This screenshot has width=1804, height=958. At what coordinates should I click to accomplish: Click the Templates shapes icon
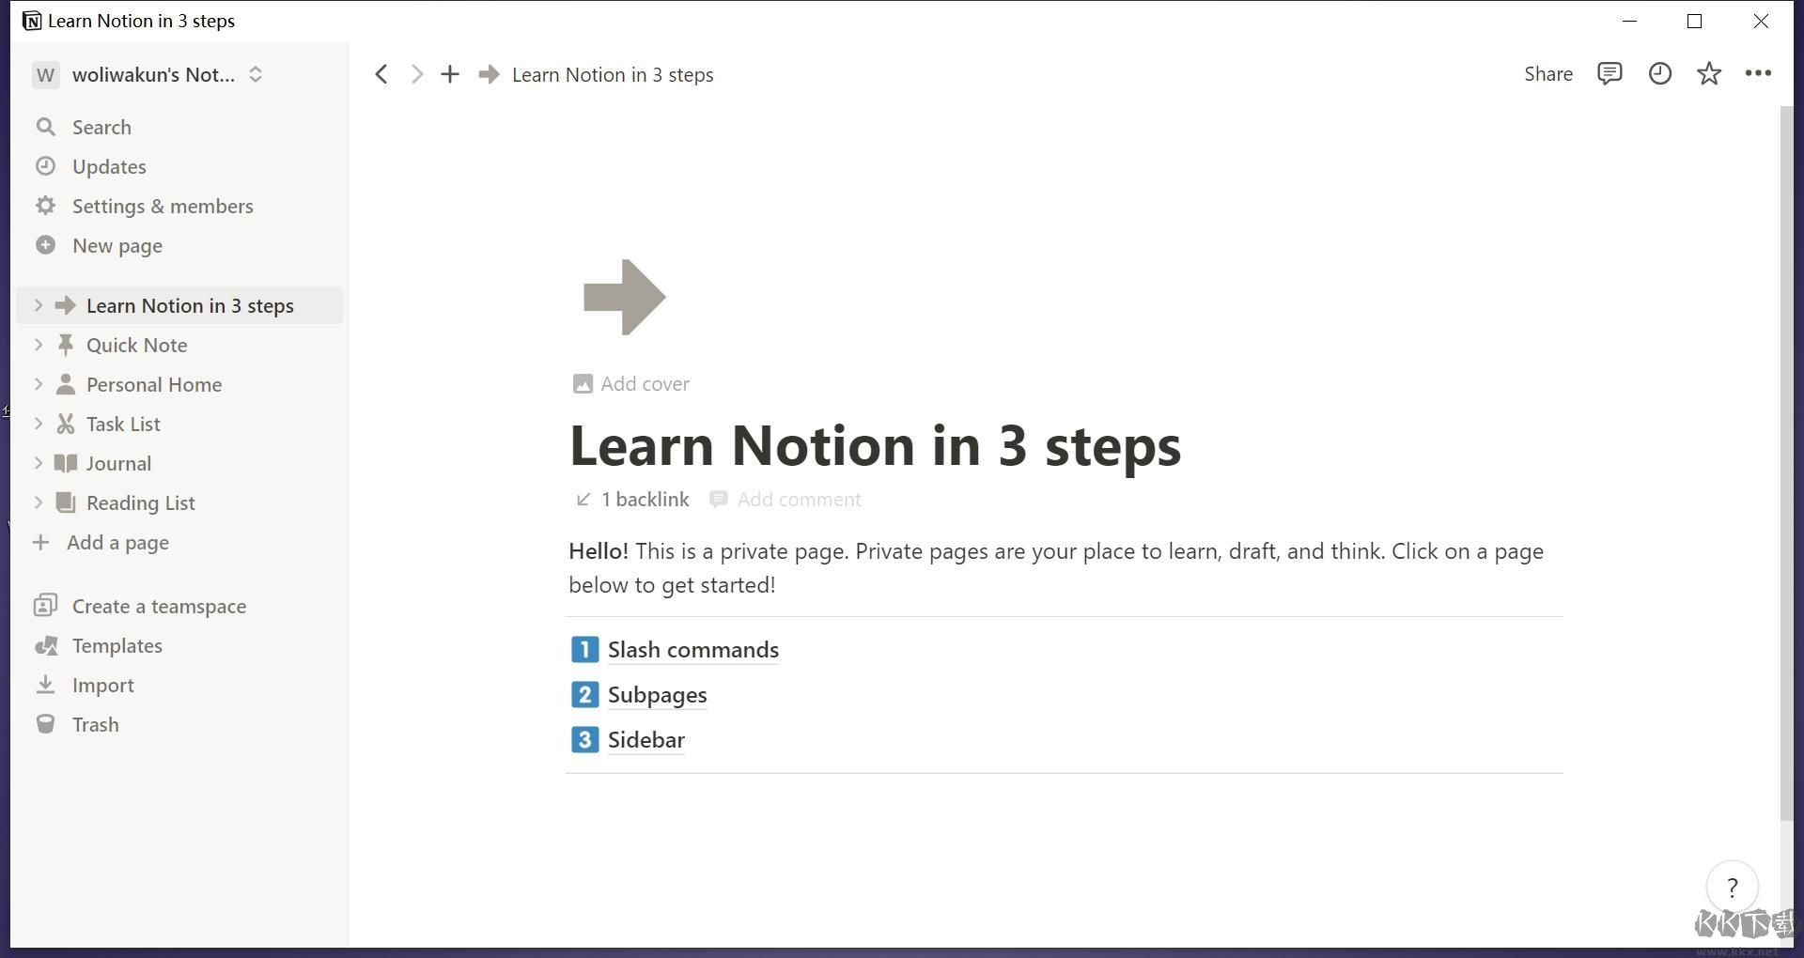(45, 645)
